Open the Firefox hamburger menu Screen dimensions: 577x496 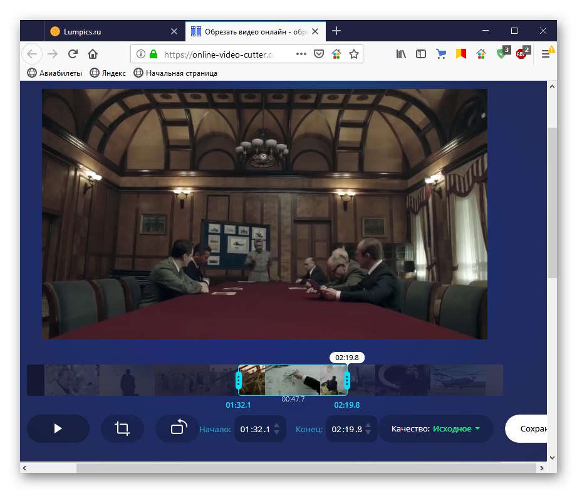coord(546,54)
